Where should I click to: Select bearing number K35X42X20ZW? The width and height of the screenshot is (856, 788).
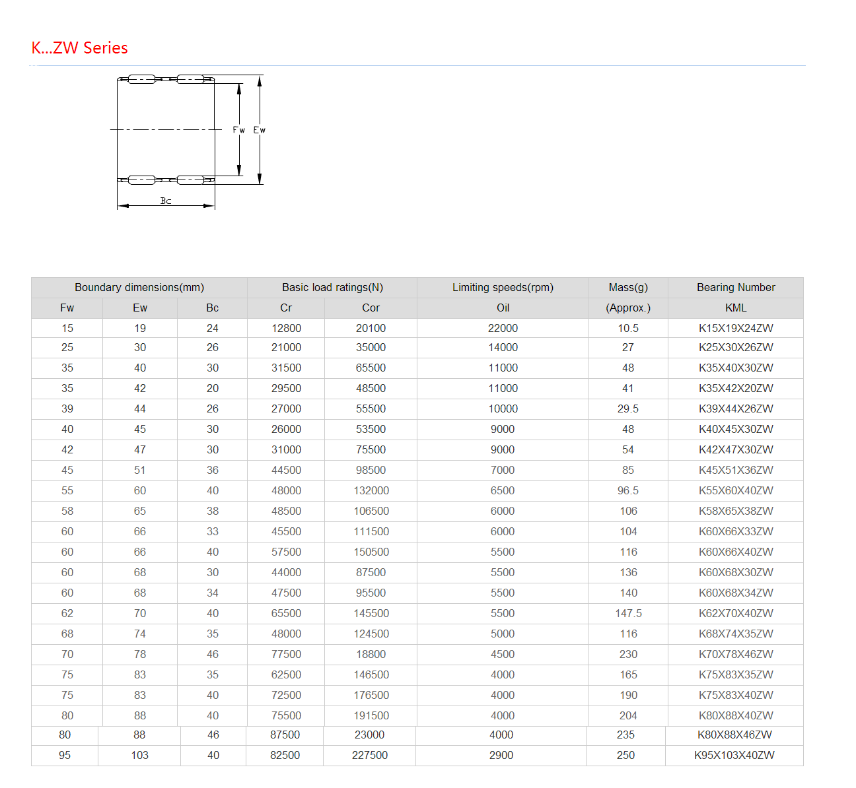736,388
